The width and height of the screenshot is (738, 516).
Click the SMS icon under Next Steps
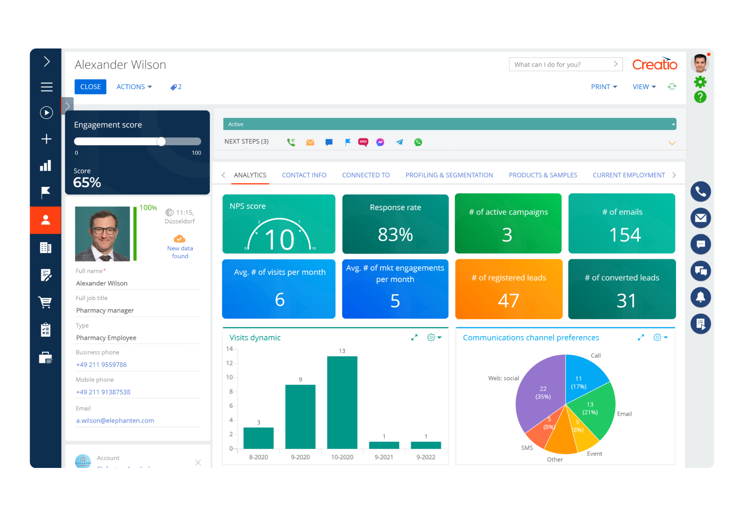[x=363, y=142]
